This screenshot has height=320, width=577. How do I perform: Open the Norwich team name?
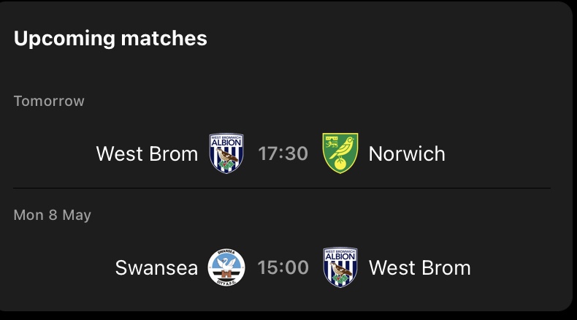pos(407,154)
